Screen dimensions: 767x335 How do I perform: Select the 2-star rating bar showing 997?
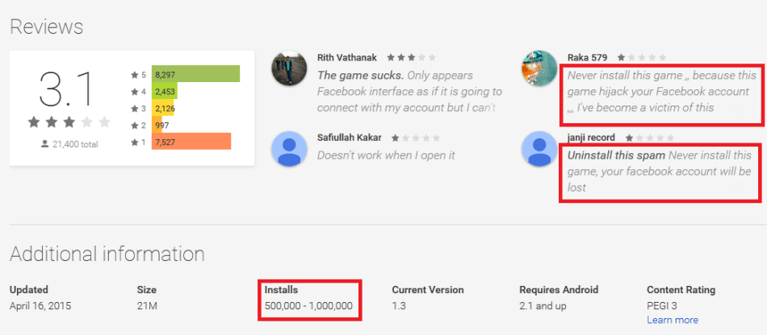point(157,125)
